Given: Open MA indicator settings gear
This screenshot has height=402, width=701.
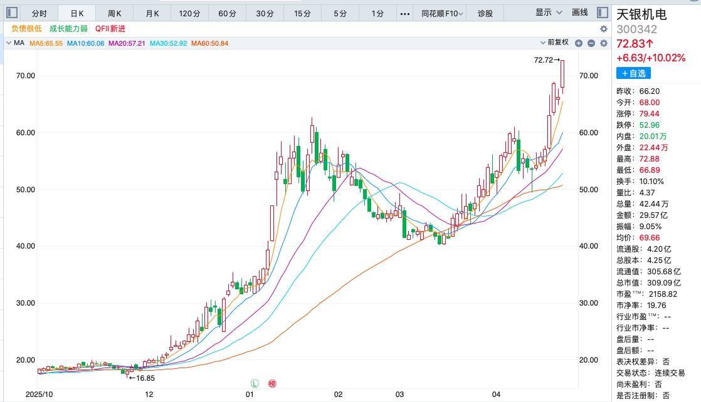Looking at the screenshot, I should (x=603, y=43).
